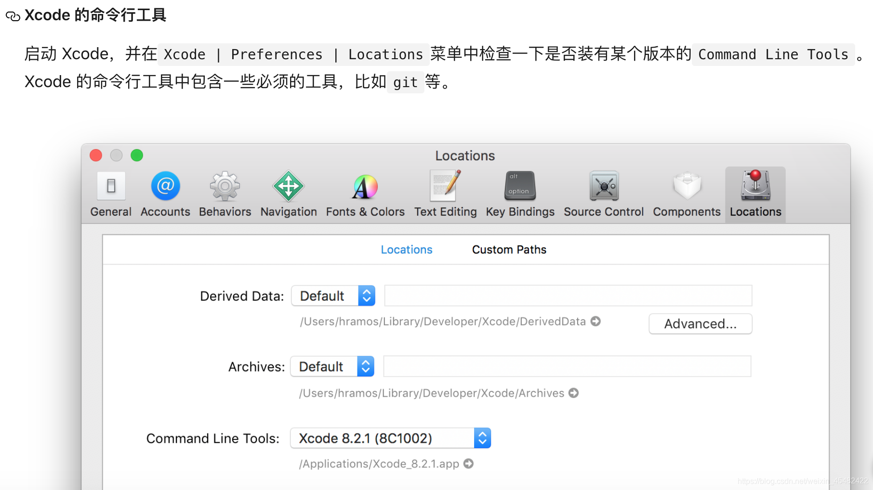Open the Key Bindings pane
This screenshot has width=873, height=490.
pos(520,194)
